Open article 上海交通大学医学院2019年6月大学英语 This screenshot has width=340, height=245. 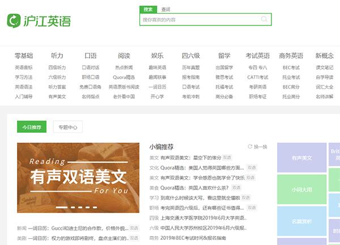click(x=203, y=218)
